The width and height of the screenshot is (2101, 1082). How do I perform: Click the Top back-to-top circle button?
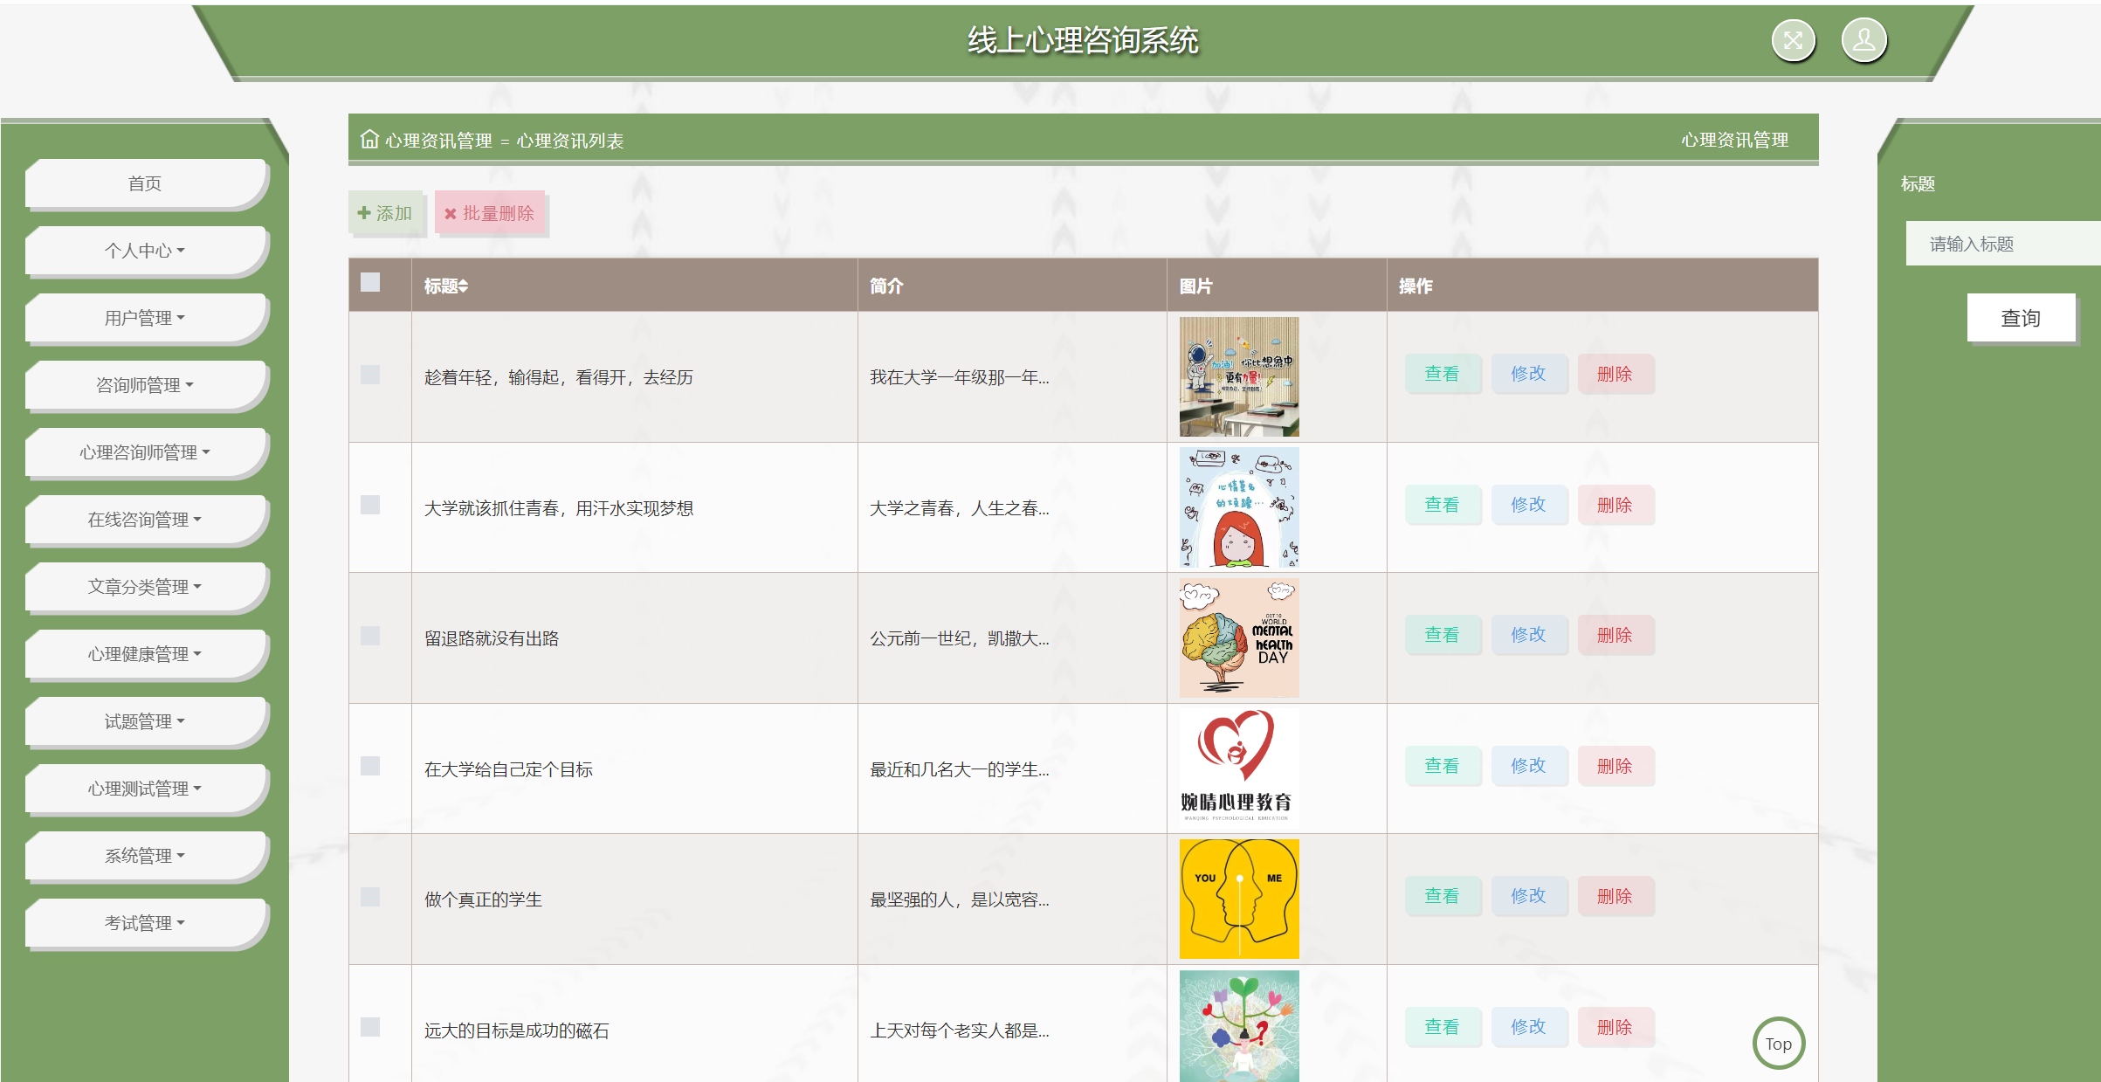click(x=1779, y=1043)
